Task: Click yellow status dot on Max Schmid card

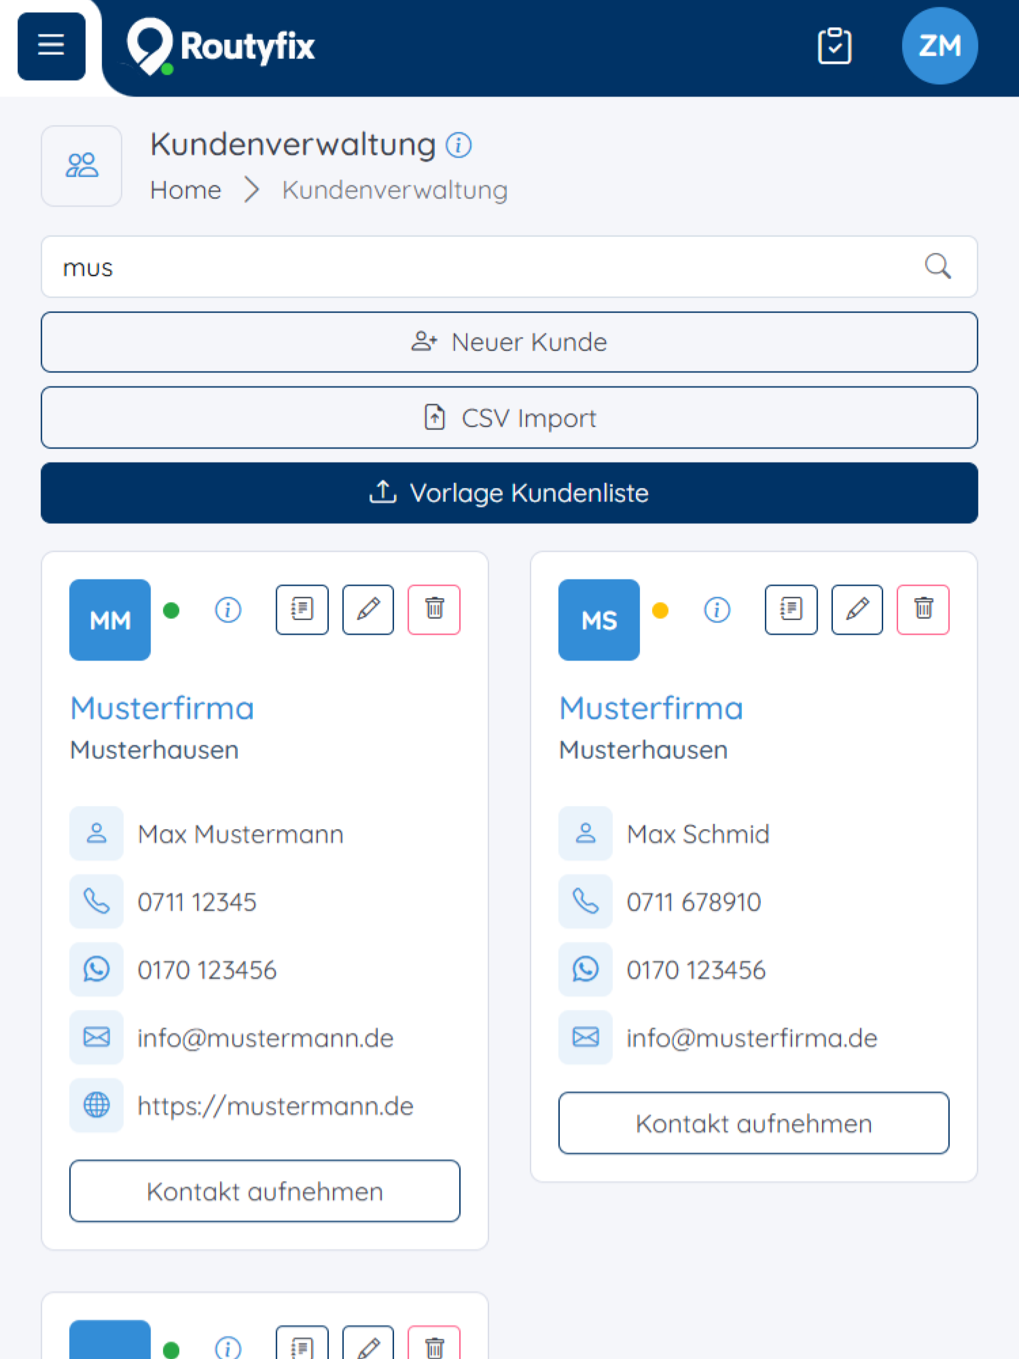Action: click(x=660, y=610)
